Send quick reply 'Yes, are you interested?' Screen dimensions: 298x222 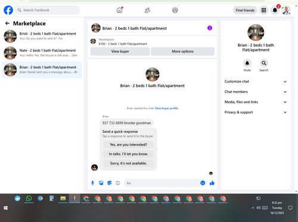(128, 144)
